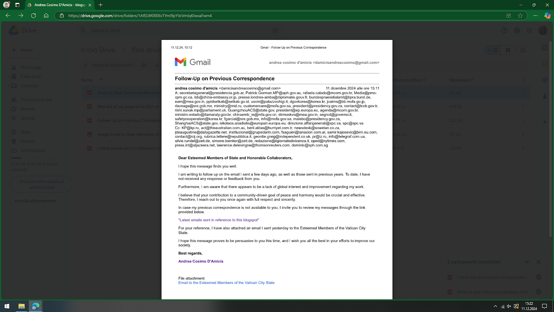This screenshot has width=554, height=312.
Task: Open the Edge settings and more menu
Action: click(x=536, y=16)
